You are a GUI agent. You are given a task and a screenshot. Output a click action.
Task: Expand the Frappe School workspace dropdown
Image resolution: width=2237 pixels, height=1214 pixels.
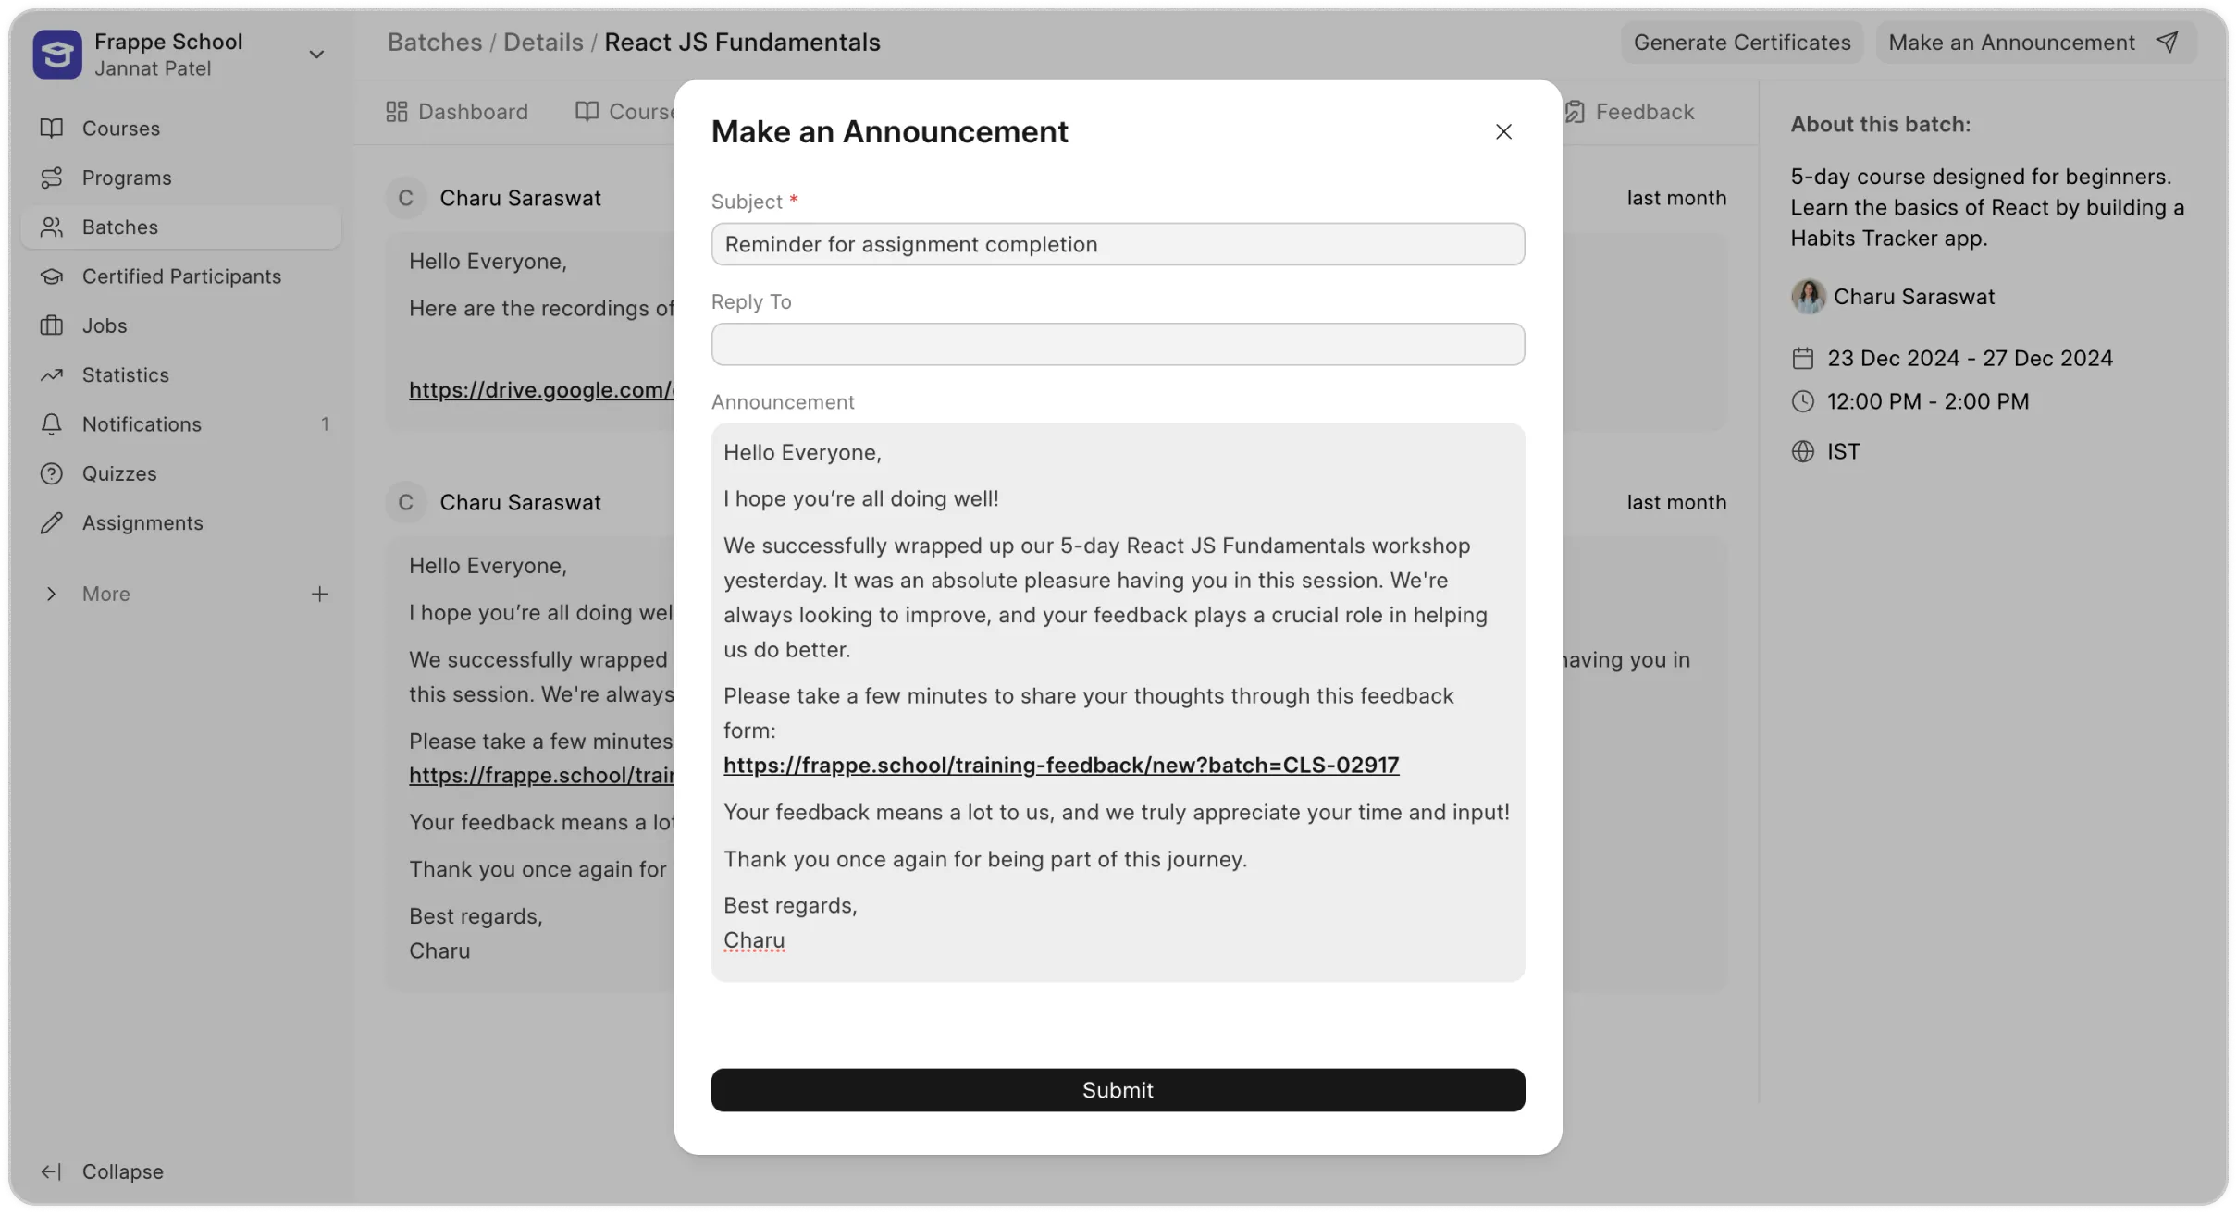click(x=316, y=54)
